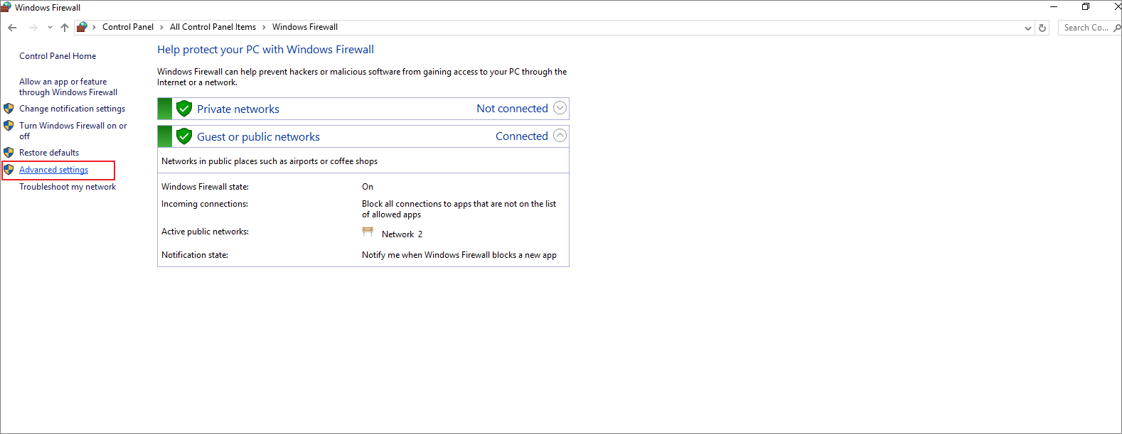The height and width of the screenshot is (434, 1122).
Task: Select Control Panel in the breadcrumb
Action: 128,27
